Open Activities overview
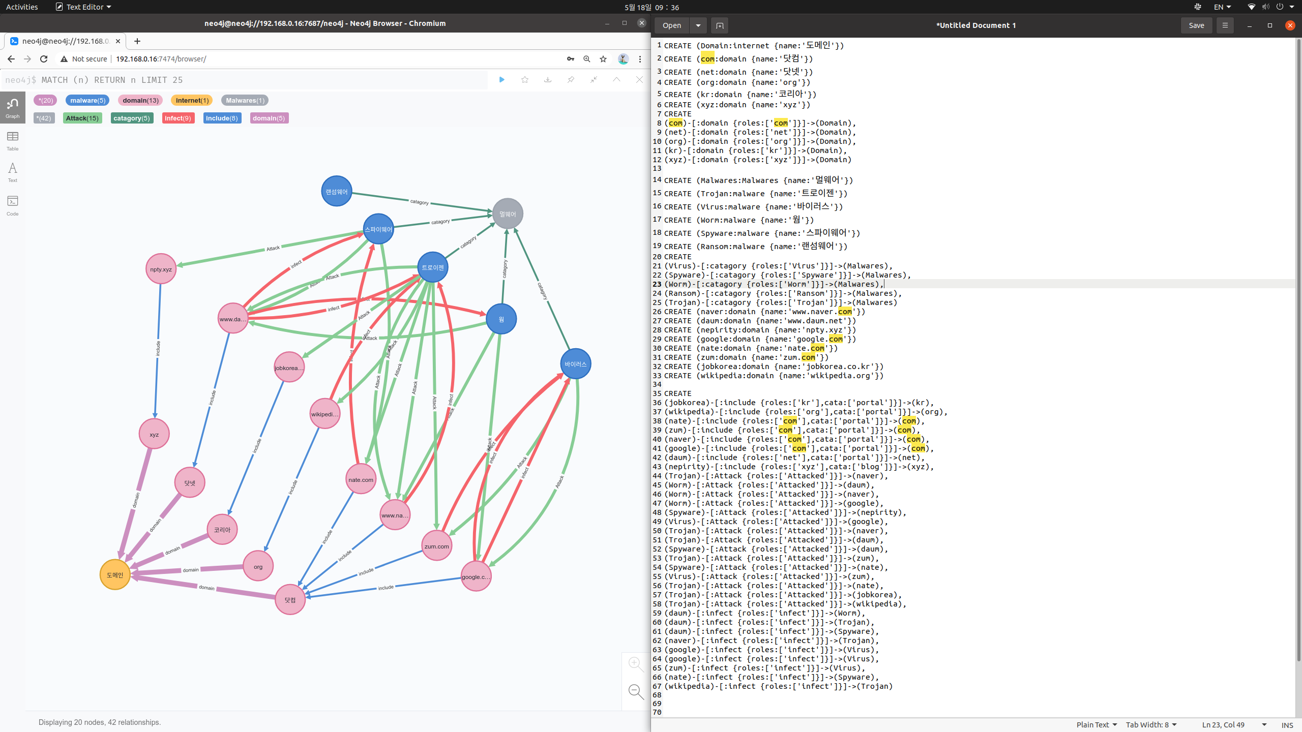 (22, 7)
